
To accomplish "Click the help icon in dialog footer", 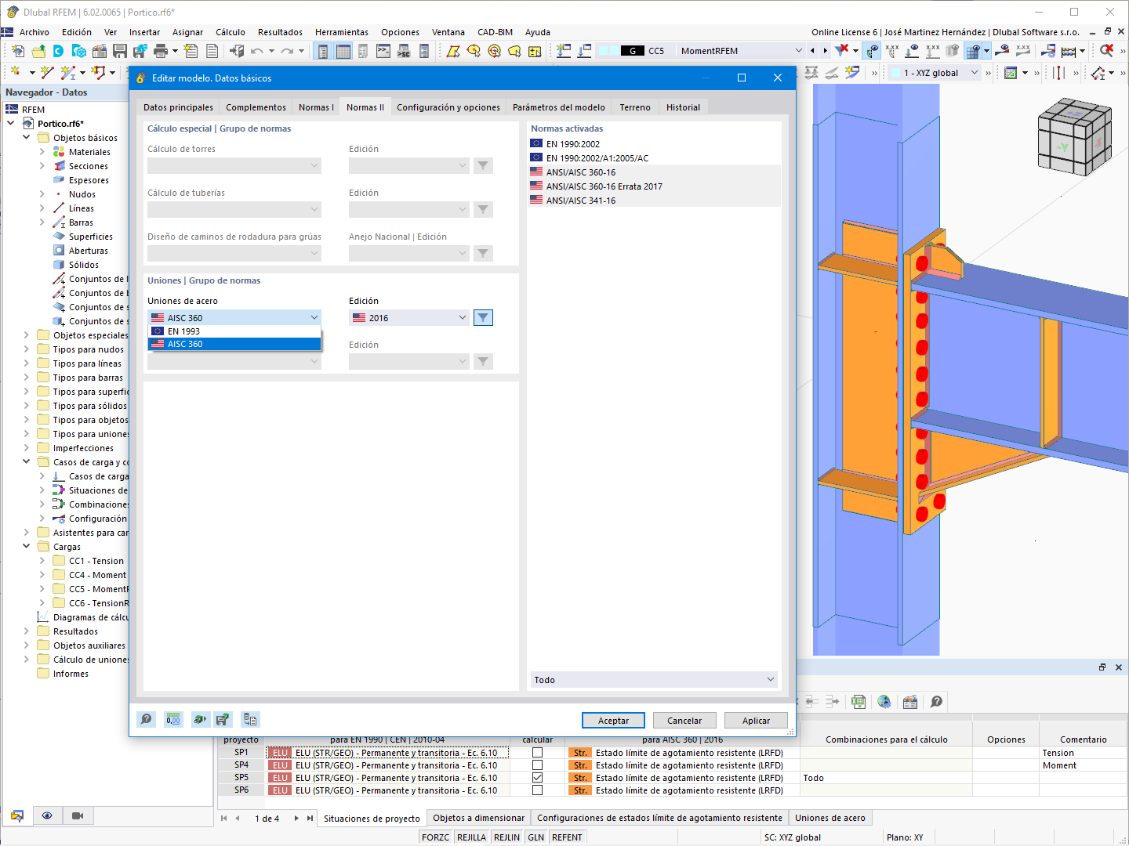I will [147, 719].
